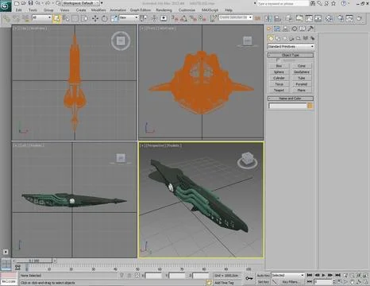Open the Utilities hammer panel tab
This screenshot has width=370, height=286.
coord(310,29)
